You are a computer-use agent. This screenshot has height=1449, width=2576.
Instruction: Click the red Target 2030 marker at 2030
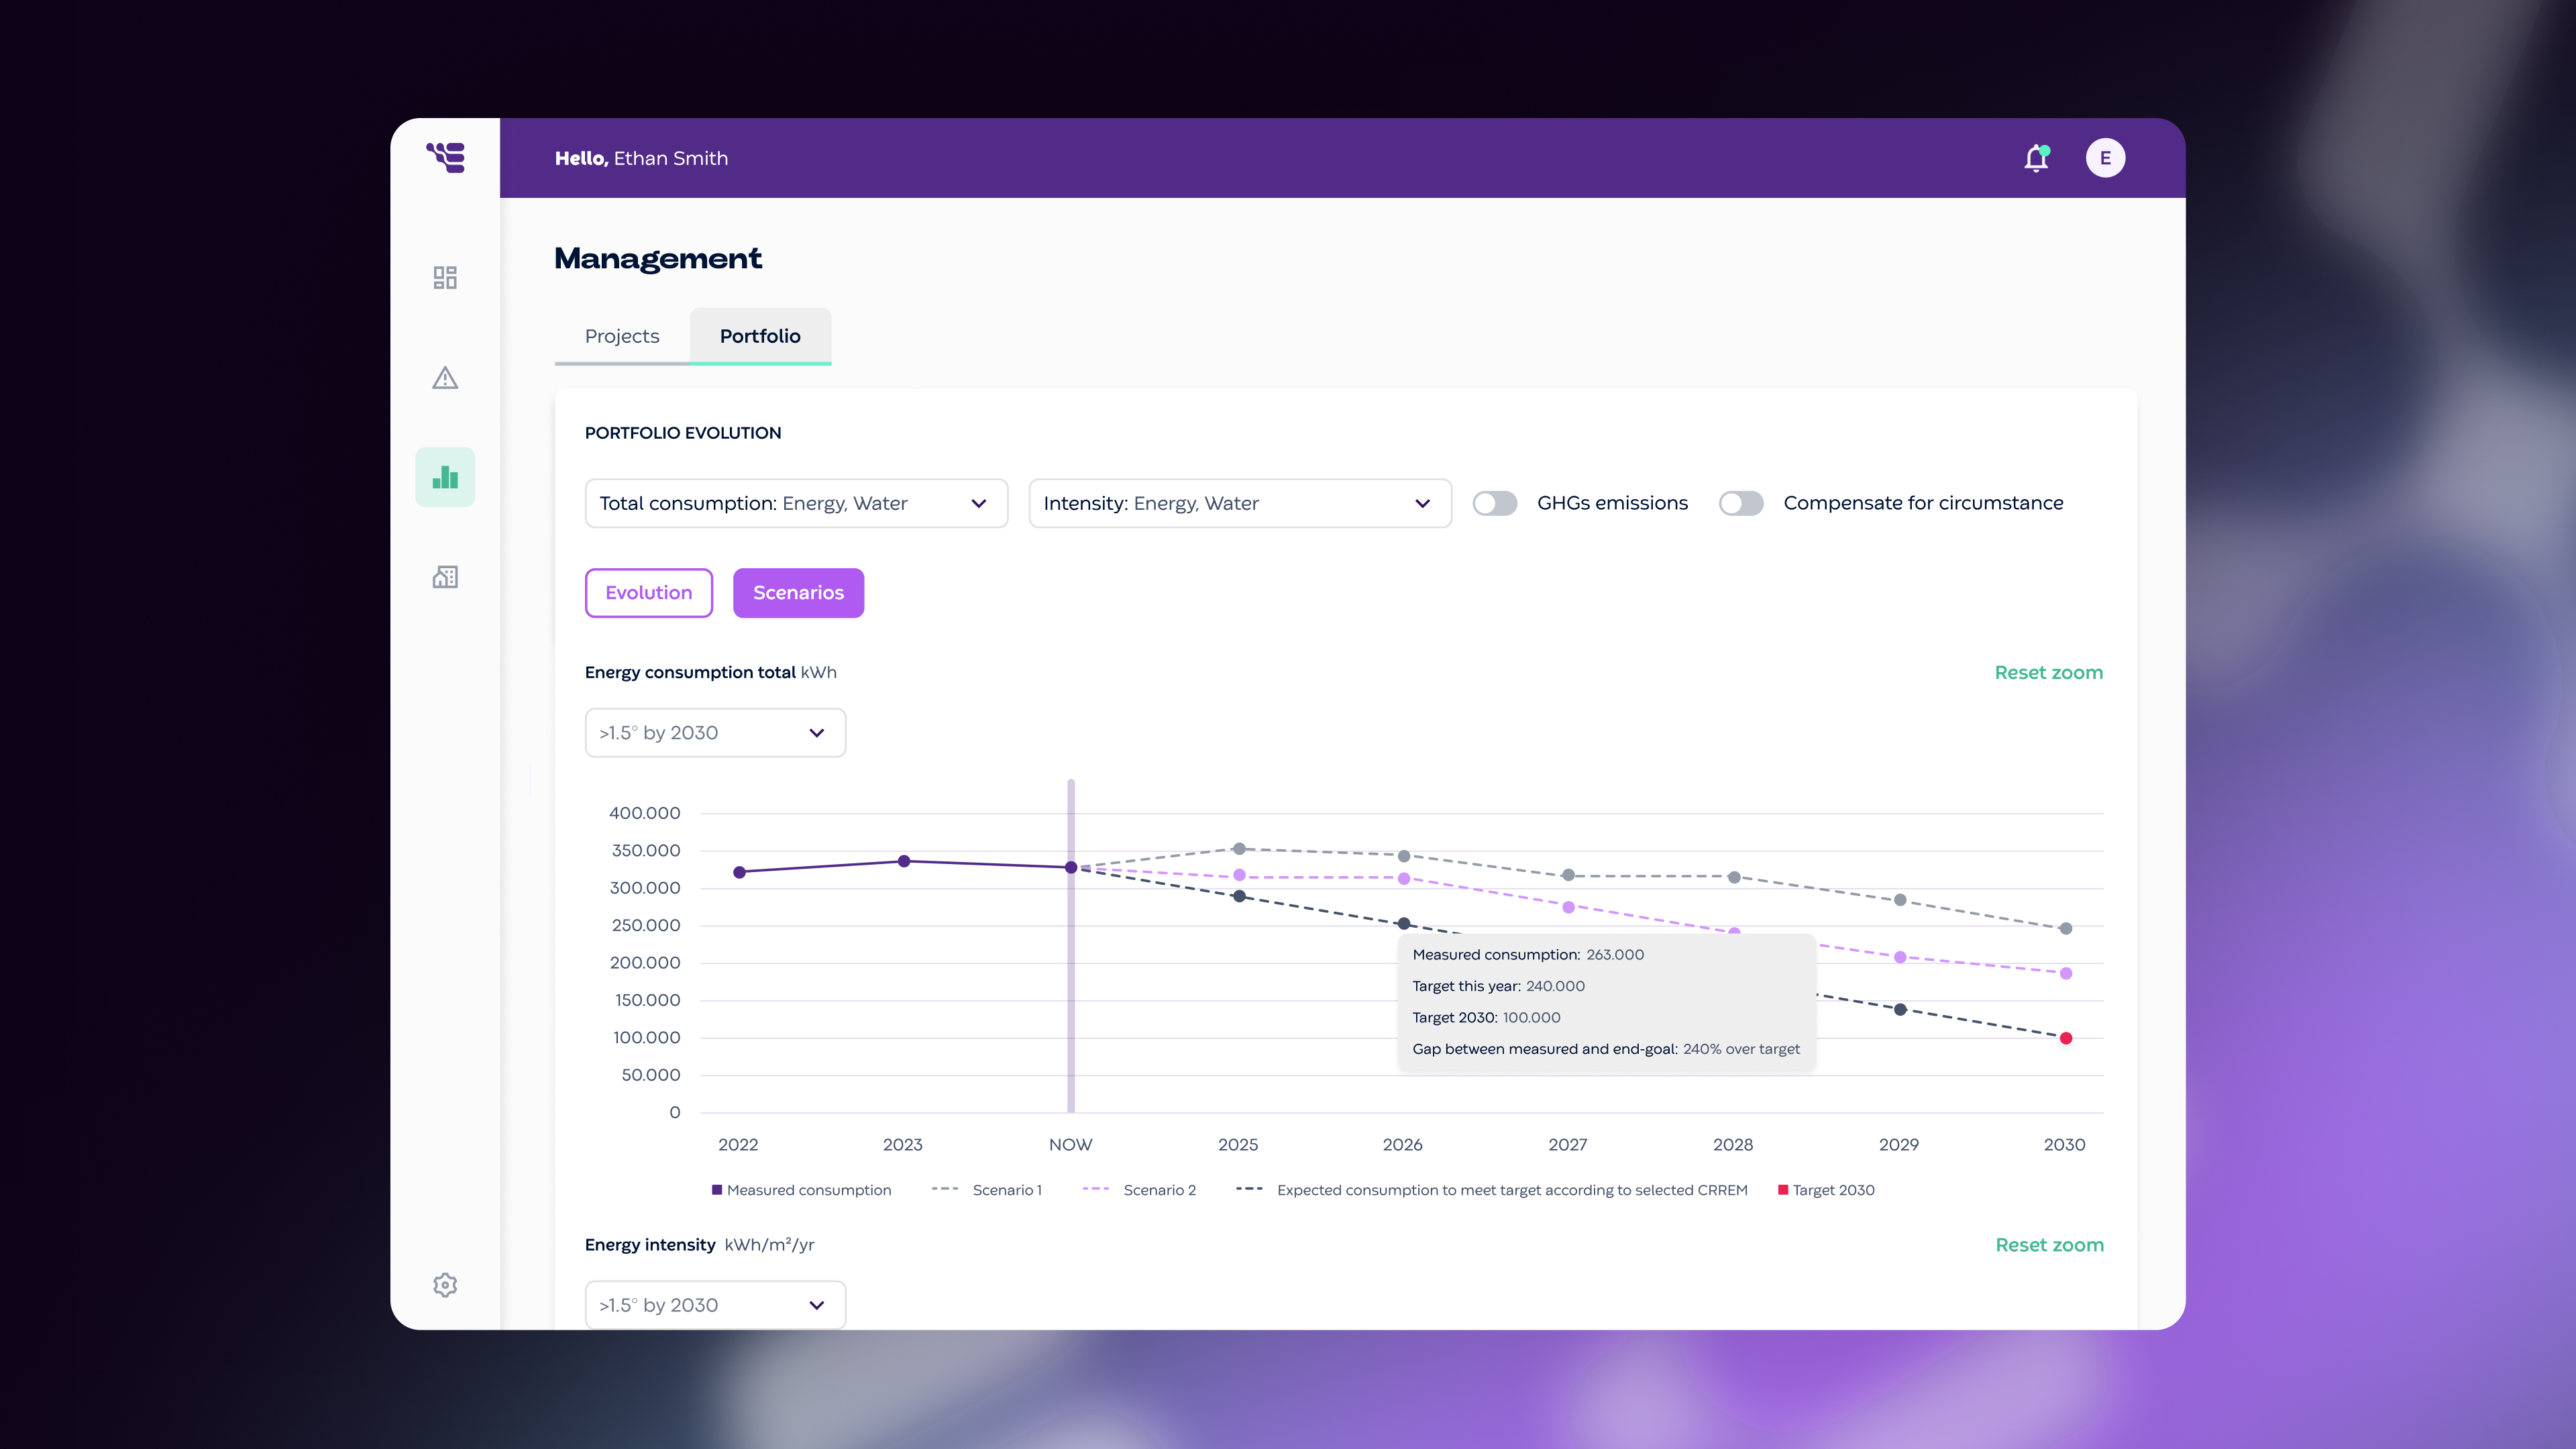(x=2065, y=1039)
